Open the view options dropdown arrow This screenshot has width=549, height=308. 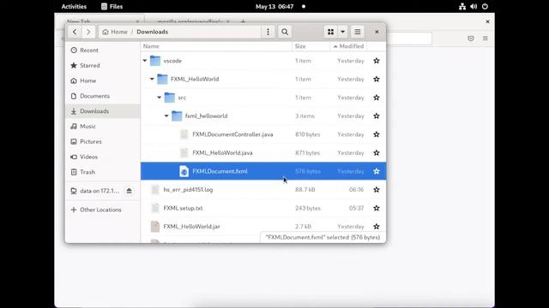343,32
